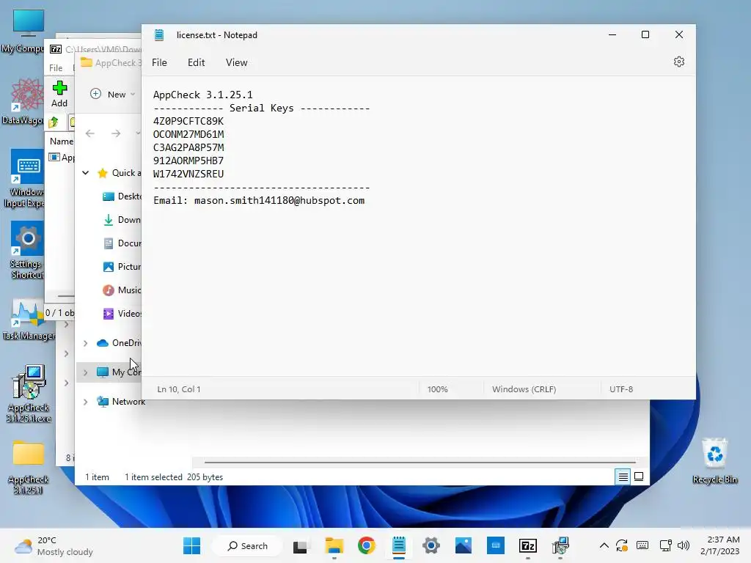This screenshot has height=563, width=751.
Task: Select Videos in Explorer sidebar
Action: (x=122, y=314)
